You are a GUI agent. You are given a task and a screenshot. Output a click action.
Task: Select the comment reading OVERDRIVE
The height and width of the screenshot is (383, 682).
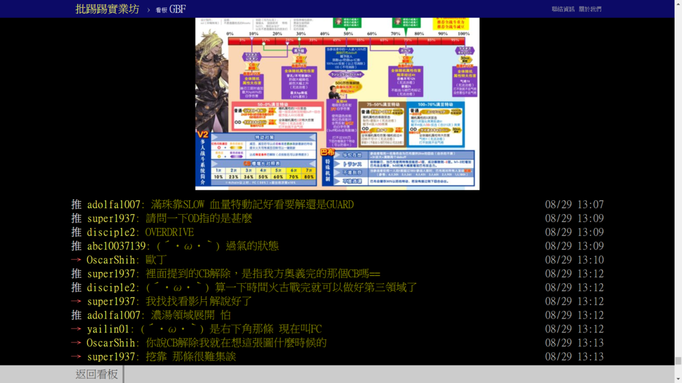(x=170, y=232)
